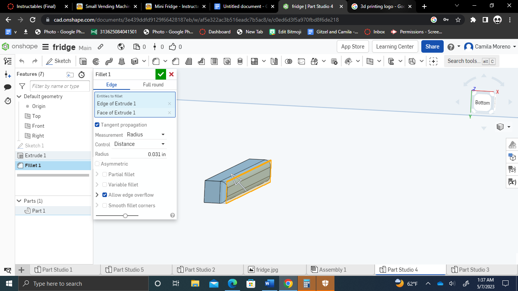Collapse the Default geometry tree
Screen dimensions: 518x291
point(19,96)
